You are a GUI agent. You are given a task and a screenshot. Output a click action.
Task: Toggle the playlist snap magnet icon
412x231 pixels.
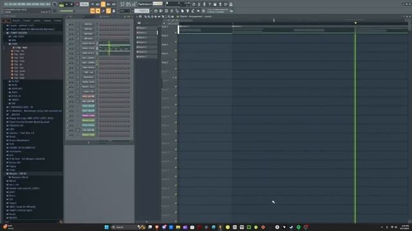pyautogui.click(x=140, y=17)
